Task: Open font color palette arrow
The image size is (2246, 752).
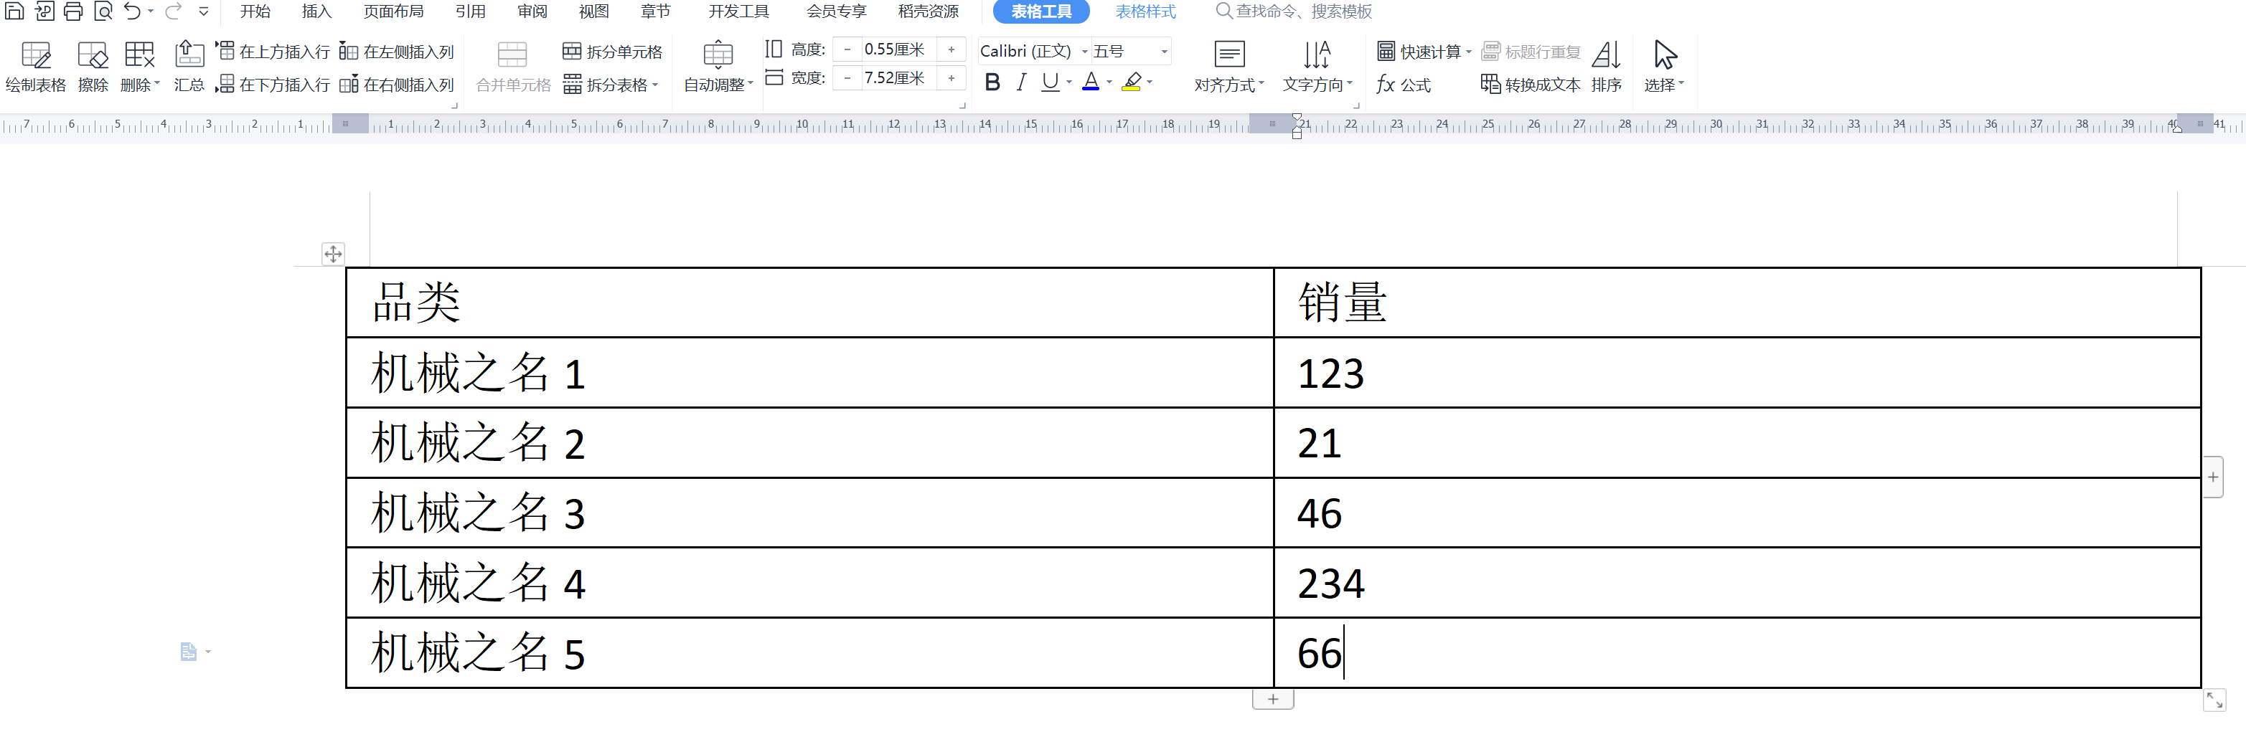Action: (x=1109, y=82)
